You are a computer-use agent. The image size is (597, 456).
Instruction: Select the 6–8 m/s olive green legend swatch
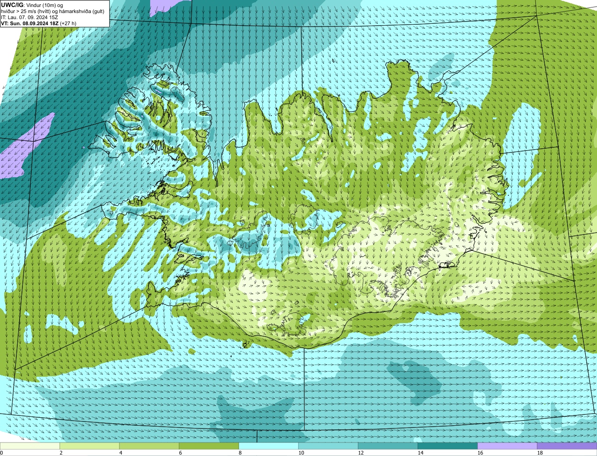209,446
